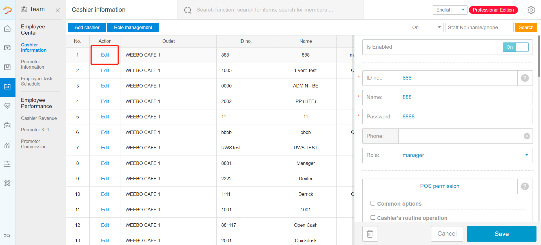Open the Role manager dropdown
This screenshot has height=245, width=541.
tap(447, 155)
